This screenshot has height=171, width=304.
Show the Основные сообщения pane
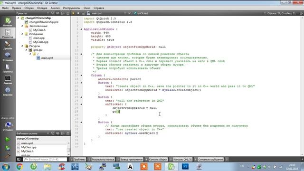(209, 160)
